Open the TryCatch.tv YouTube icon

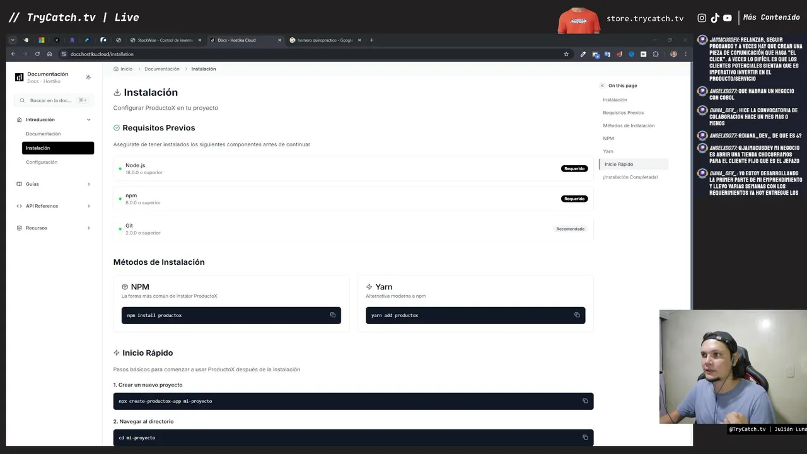[x=728, y=18]
